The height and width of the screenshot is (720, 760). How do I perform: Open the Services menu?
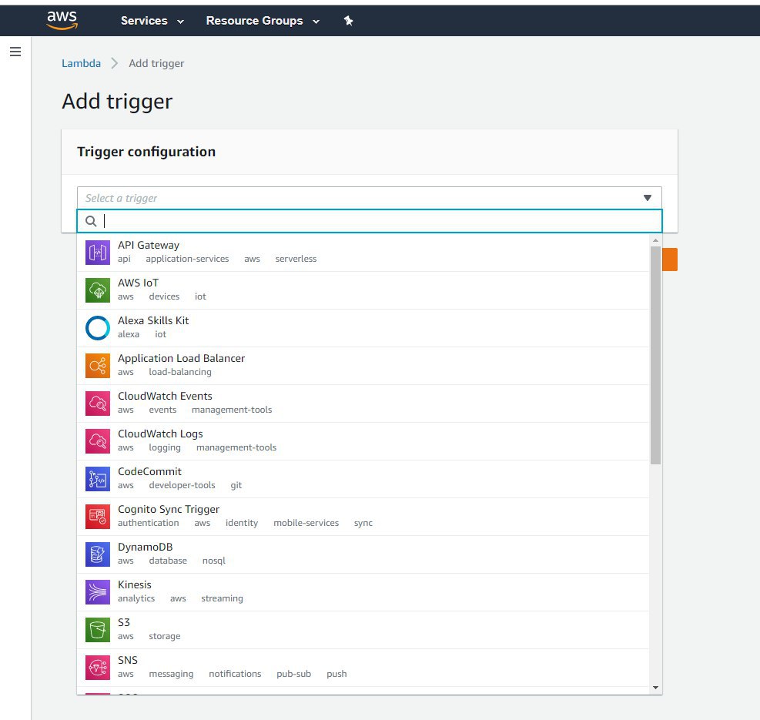coord(152,21)
